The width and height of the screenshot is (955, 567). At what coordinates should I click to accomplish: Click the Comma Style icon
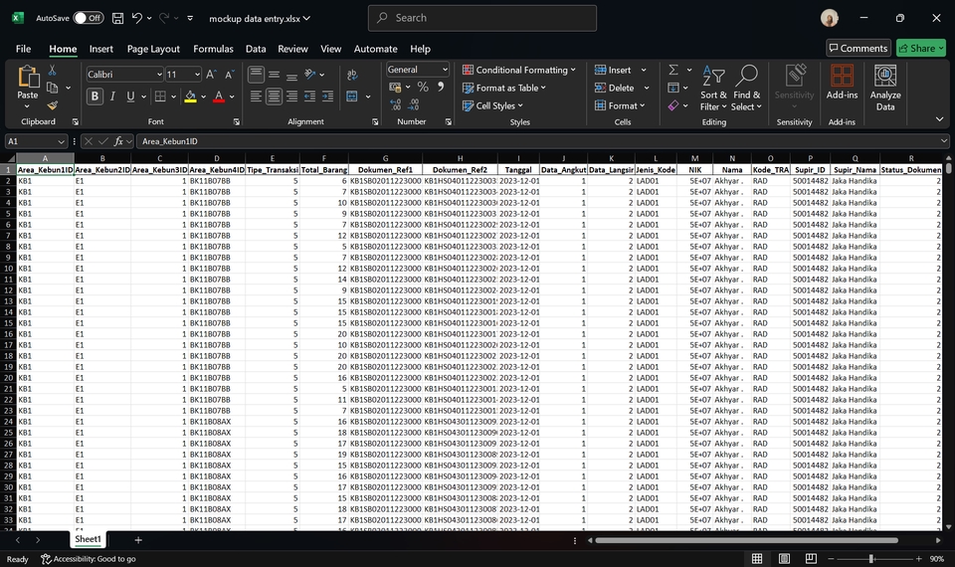pos(441,88)
